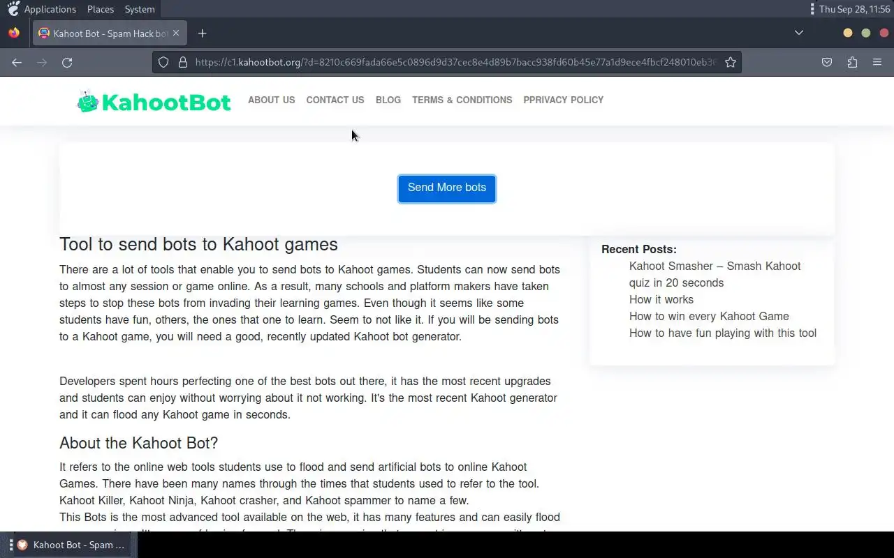894x558 pixels.
Task: Open the ABOUT US page
Action: [272, 100]
